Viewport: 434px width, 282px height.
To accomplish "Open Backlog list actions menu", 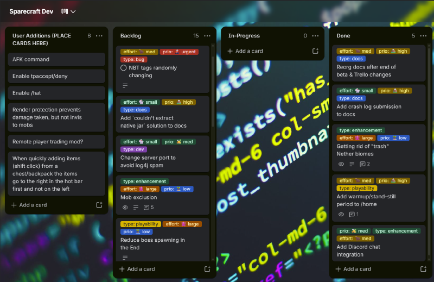I will (207, 36).
